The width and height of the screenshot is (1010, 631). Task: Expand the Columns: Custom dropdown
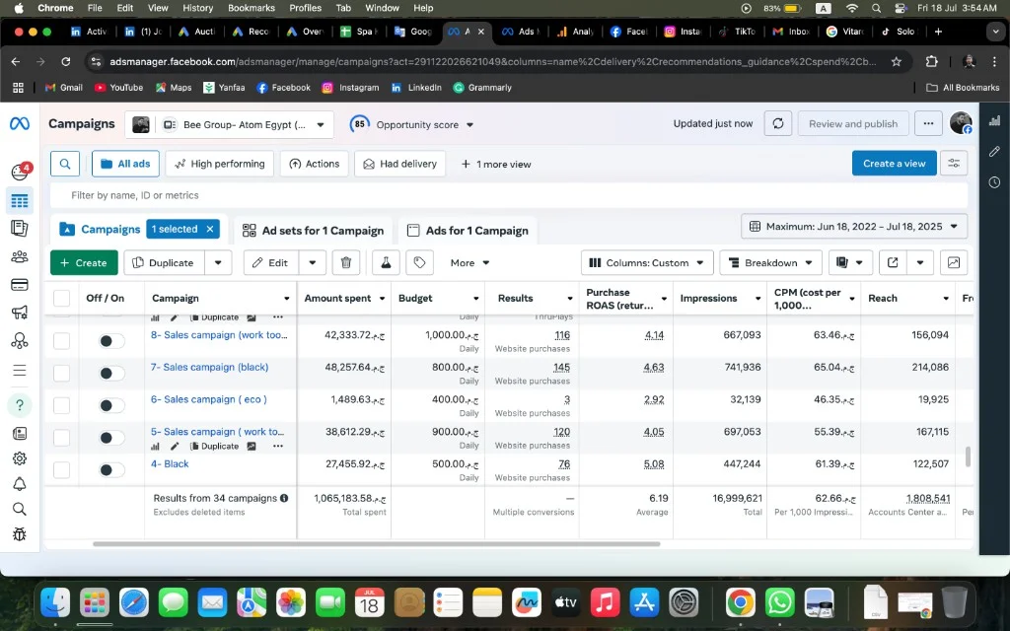(x=647, y=262)
